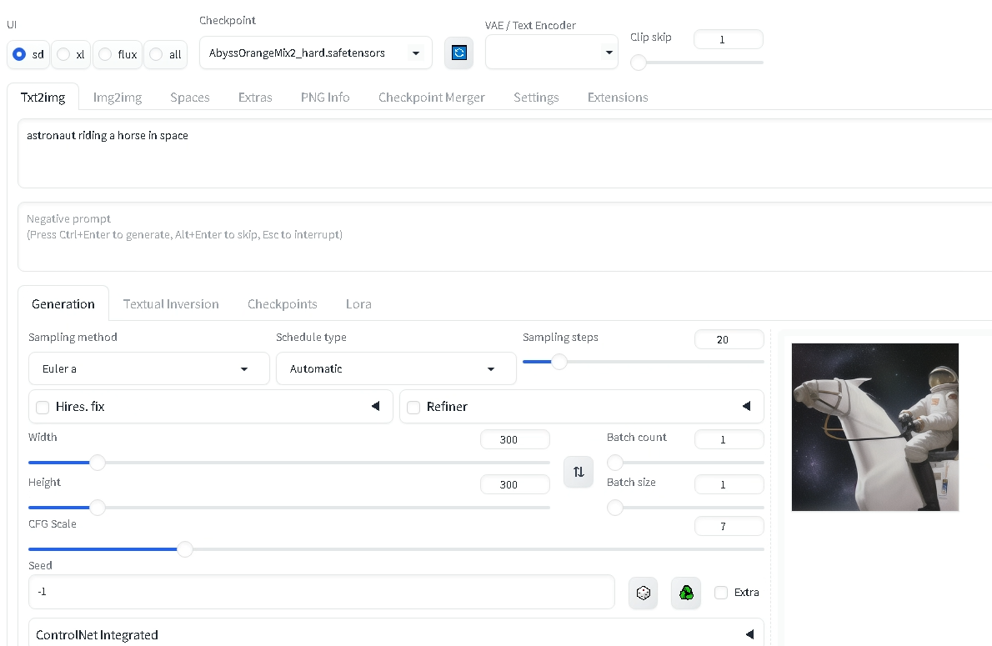The width and height of the screenshot is (992, 646).
Task: Adjust the Width slider
Action: pos(289,463)
